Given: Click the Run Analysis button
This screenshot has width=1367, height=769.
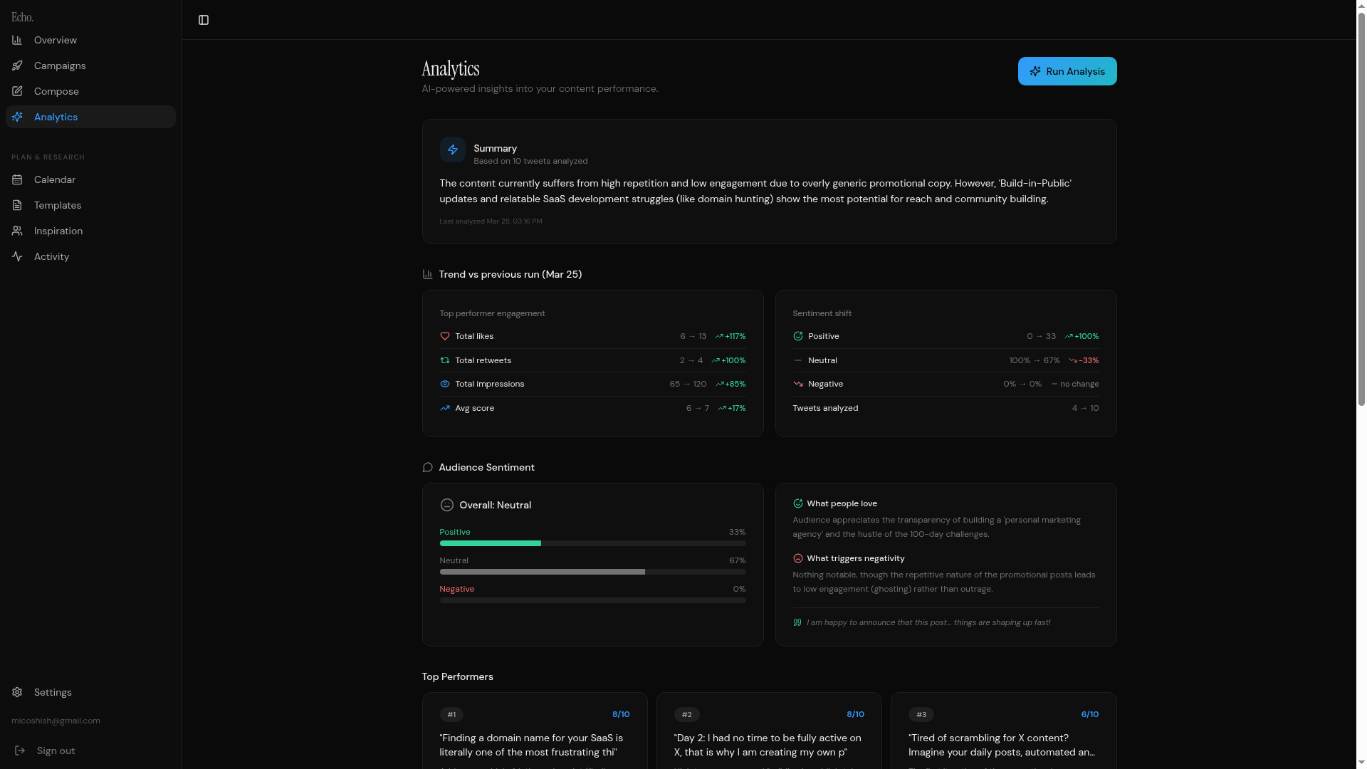Looking at the screenshot, I should pyautogui.click(x=1067, y=71).
